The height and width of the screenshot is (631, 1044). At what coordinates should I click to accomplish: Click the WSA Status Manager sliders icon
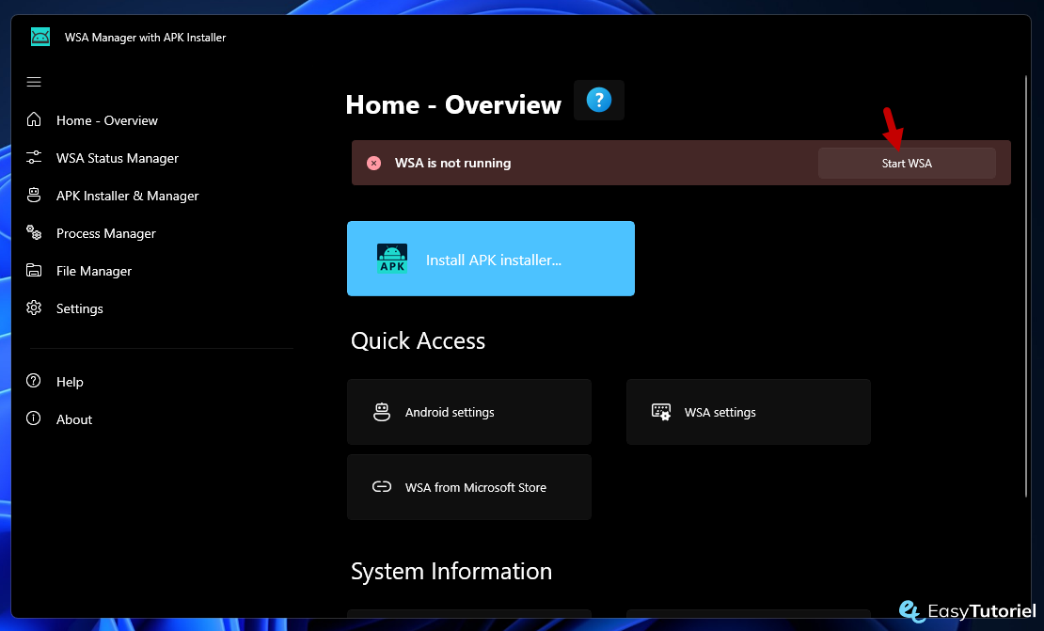pos(34,158)
